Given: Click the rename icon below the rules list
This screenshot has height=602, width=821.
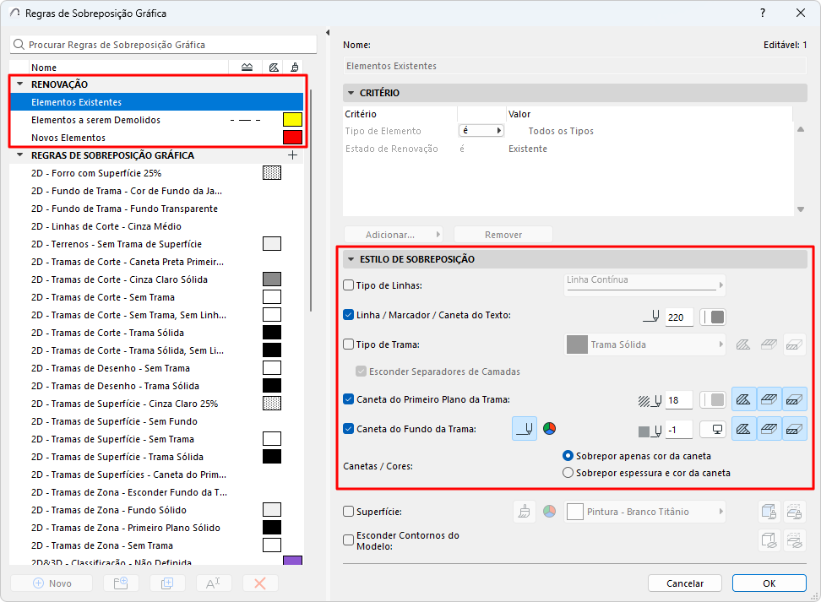Looking at the screenshot, I should [x=214, y=583].
